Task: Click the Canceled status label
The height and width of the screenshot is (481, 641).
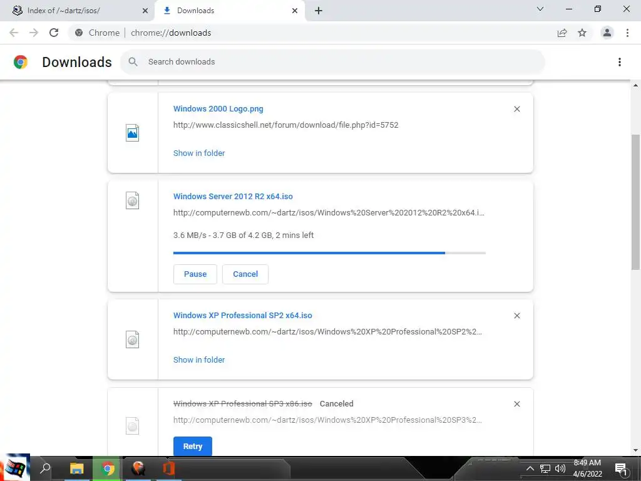Action: (x=336, y=404)
